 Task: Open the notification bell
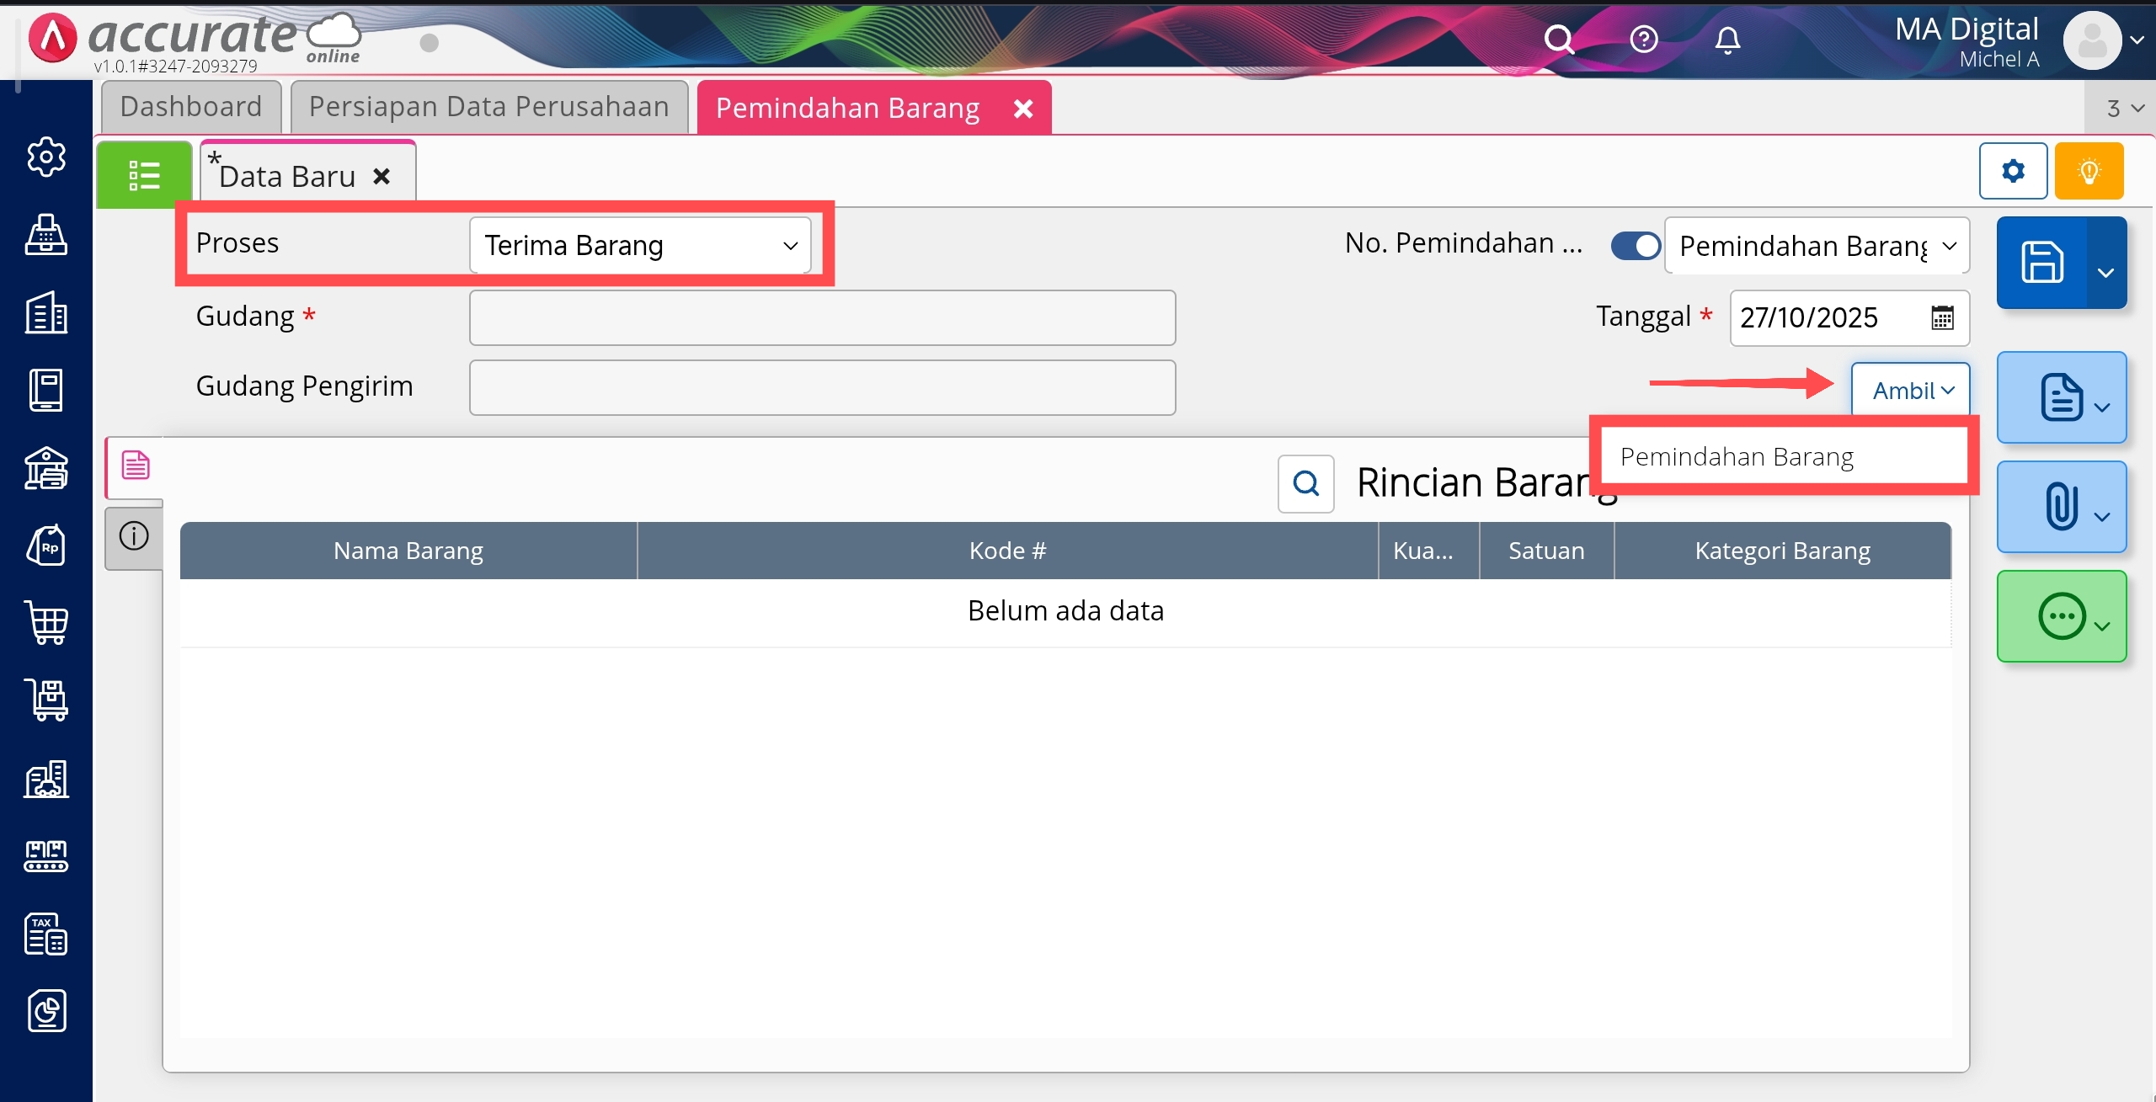coord(1727,40)
